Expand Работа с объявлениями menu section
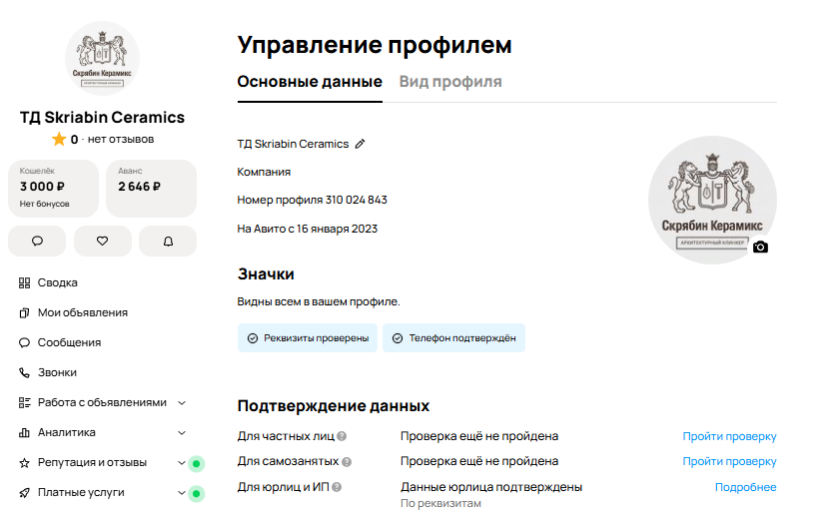The height and width of the screenshot is (515, 840). (182, 402)
